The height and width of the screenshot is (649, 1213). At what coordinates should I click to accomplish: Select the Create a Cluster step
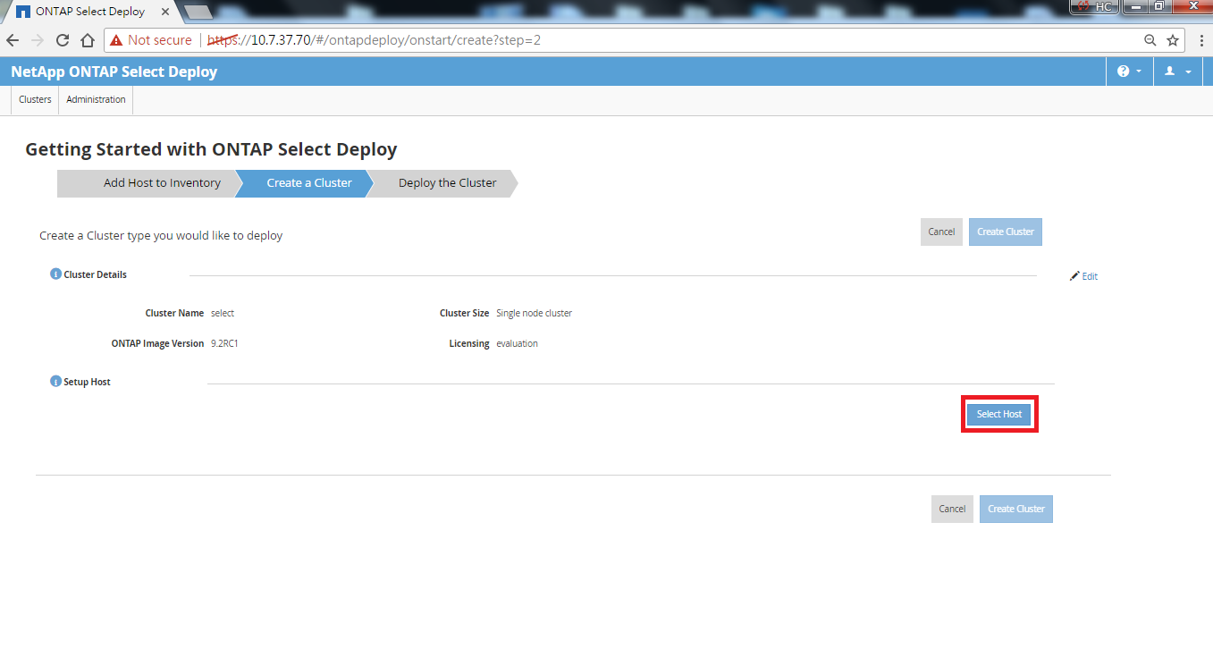point(304,183)
